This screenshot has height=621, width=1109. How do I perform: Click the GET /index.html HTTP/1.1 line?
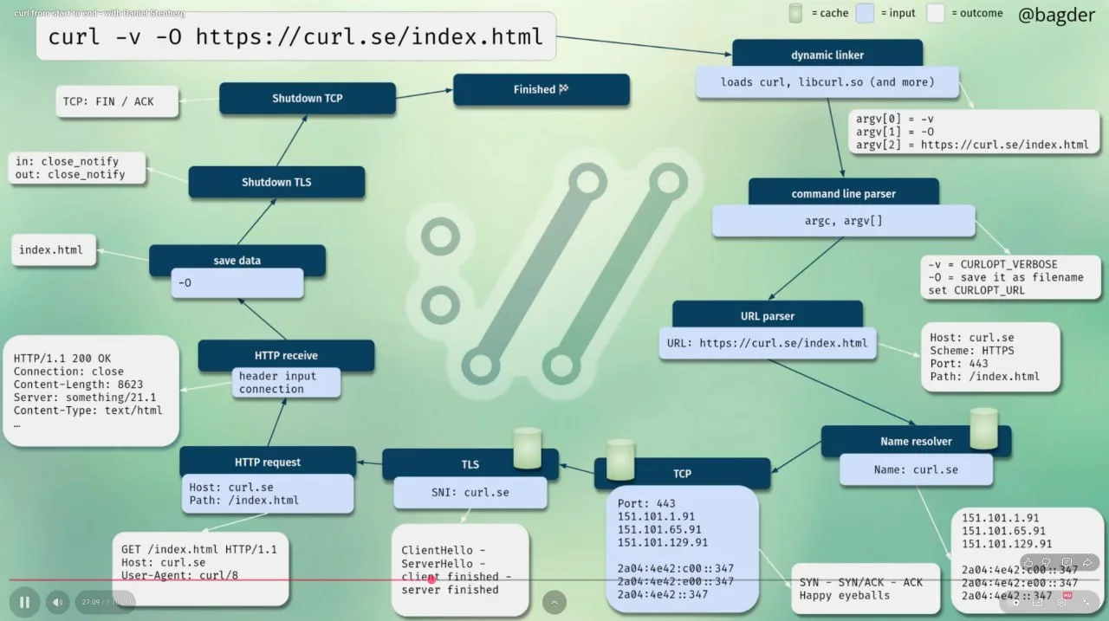[199, 550]
